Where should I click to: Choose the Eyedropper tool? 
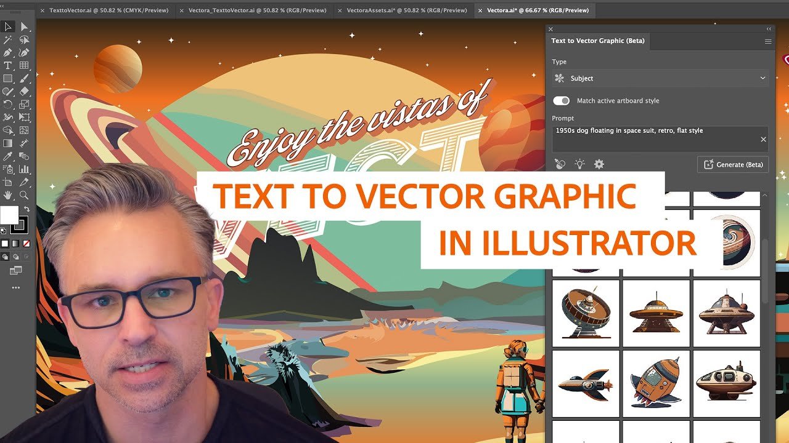pos(8,156)
